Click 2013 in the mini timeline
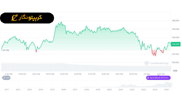 click(x=29, y=90)
